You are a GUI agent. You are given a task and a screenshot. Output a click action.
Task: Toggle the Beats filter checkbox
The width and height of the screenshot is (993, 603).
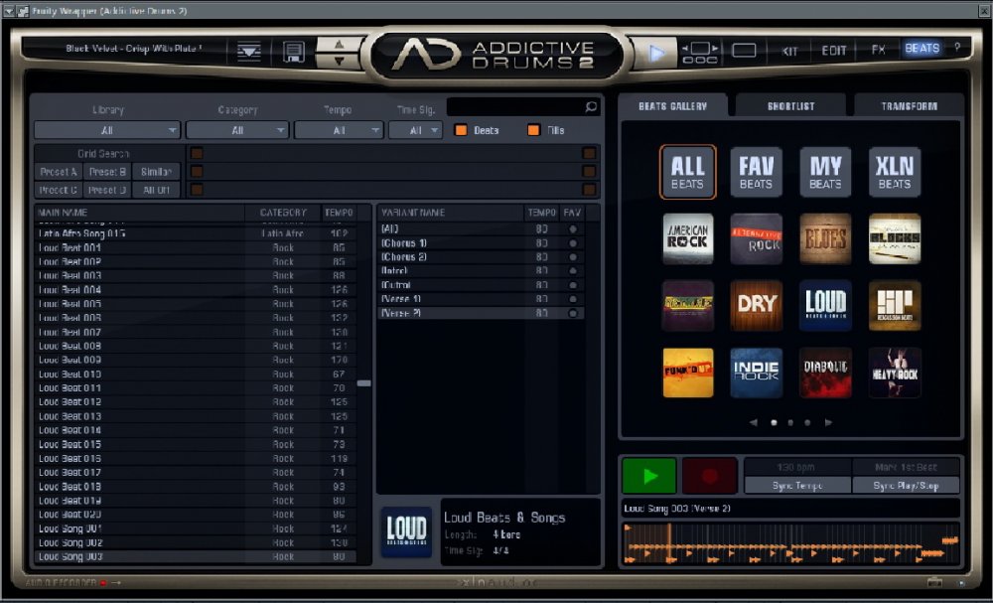pyautogui.click(x=461, y=130)
